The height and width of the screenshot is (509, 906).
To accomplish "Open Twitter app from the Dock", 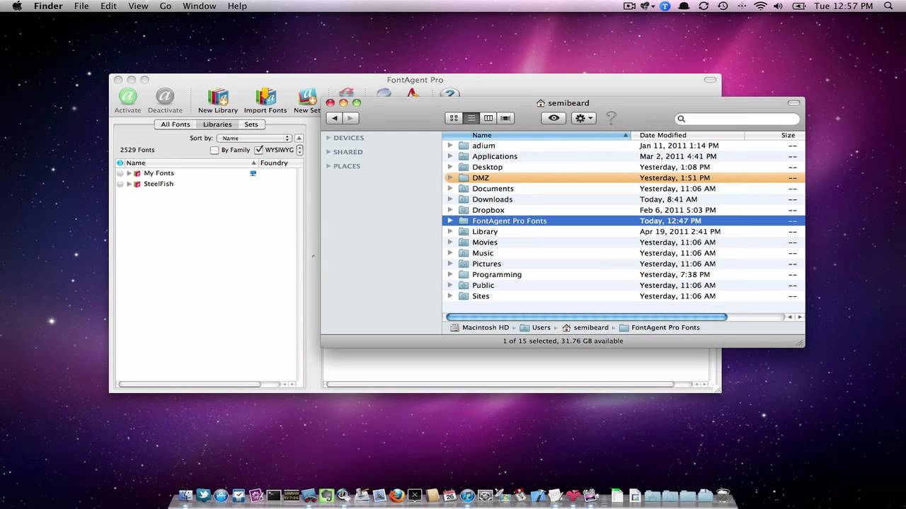I will tap(203, 496).
